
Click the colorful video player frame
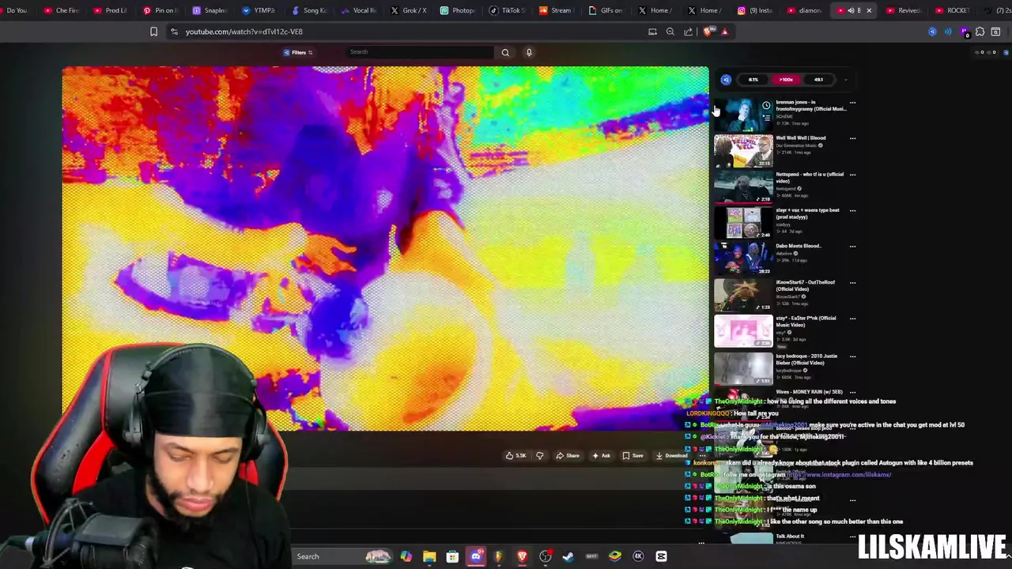[x=386, y=248]
